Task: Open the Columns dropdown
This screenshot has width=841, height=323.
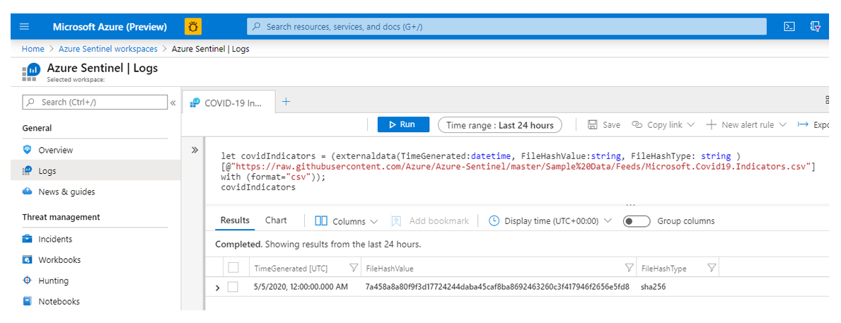Action: (x=346, y=221)
